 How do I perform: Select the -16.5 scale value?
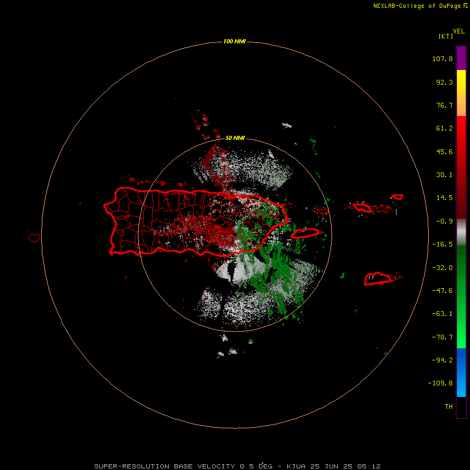tap(442, 244)
